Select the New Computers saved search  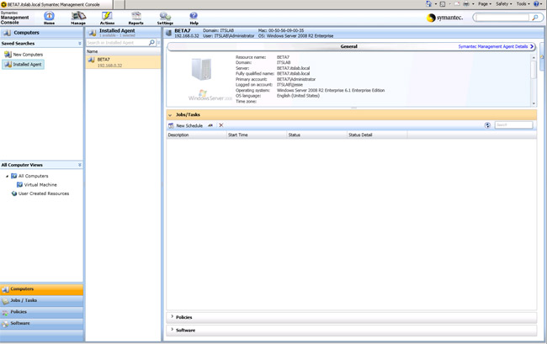point(24,55)
